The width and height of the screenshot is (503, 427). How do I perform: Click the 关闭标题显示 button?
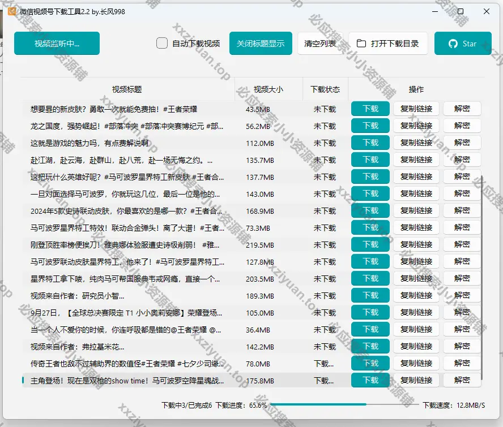coord(261,44)
